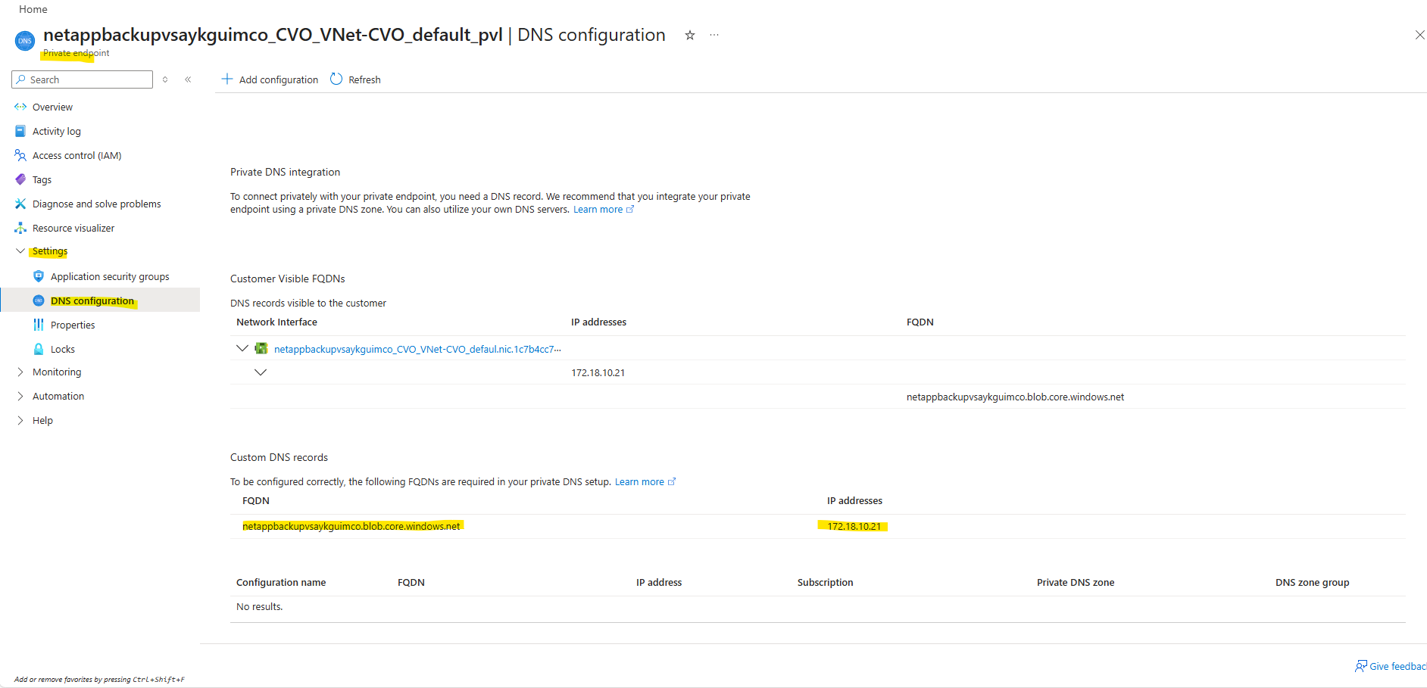This screenshot has height=688, width=1427.
Task: Click the Give feedback icon
Action: click(1361, 666)
